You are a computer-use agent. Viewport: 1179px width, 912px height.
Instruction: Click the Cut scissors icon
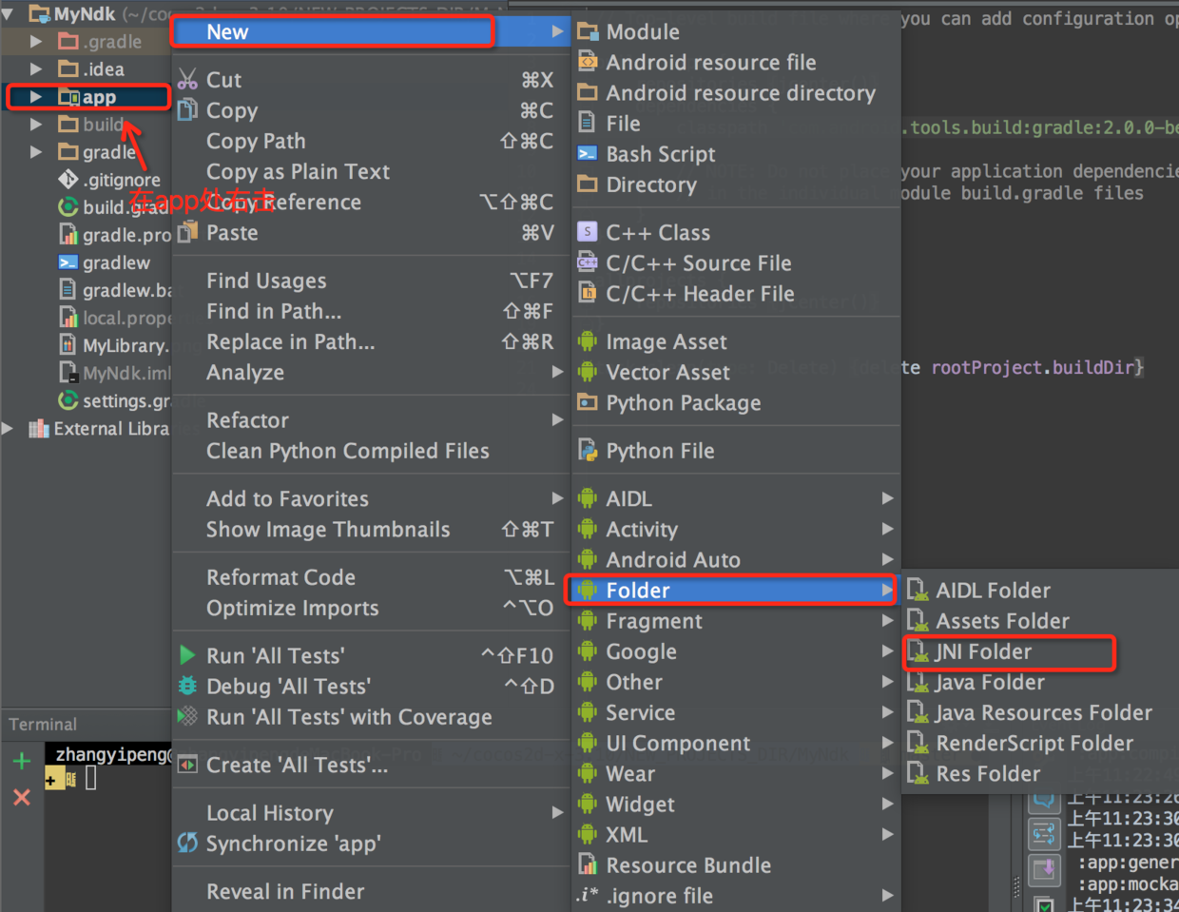[x=188, y=80]
